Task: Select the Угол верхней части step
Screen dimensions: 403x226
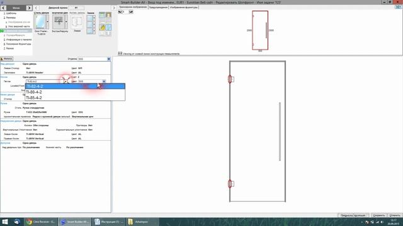Action: tap(19, 26)
